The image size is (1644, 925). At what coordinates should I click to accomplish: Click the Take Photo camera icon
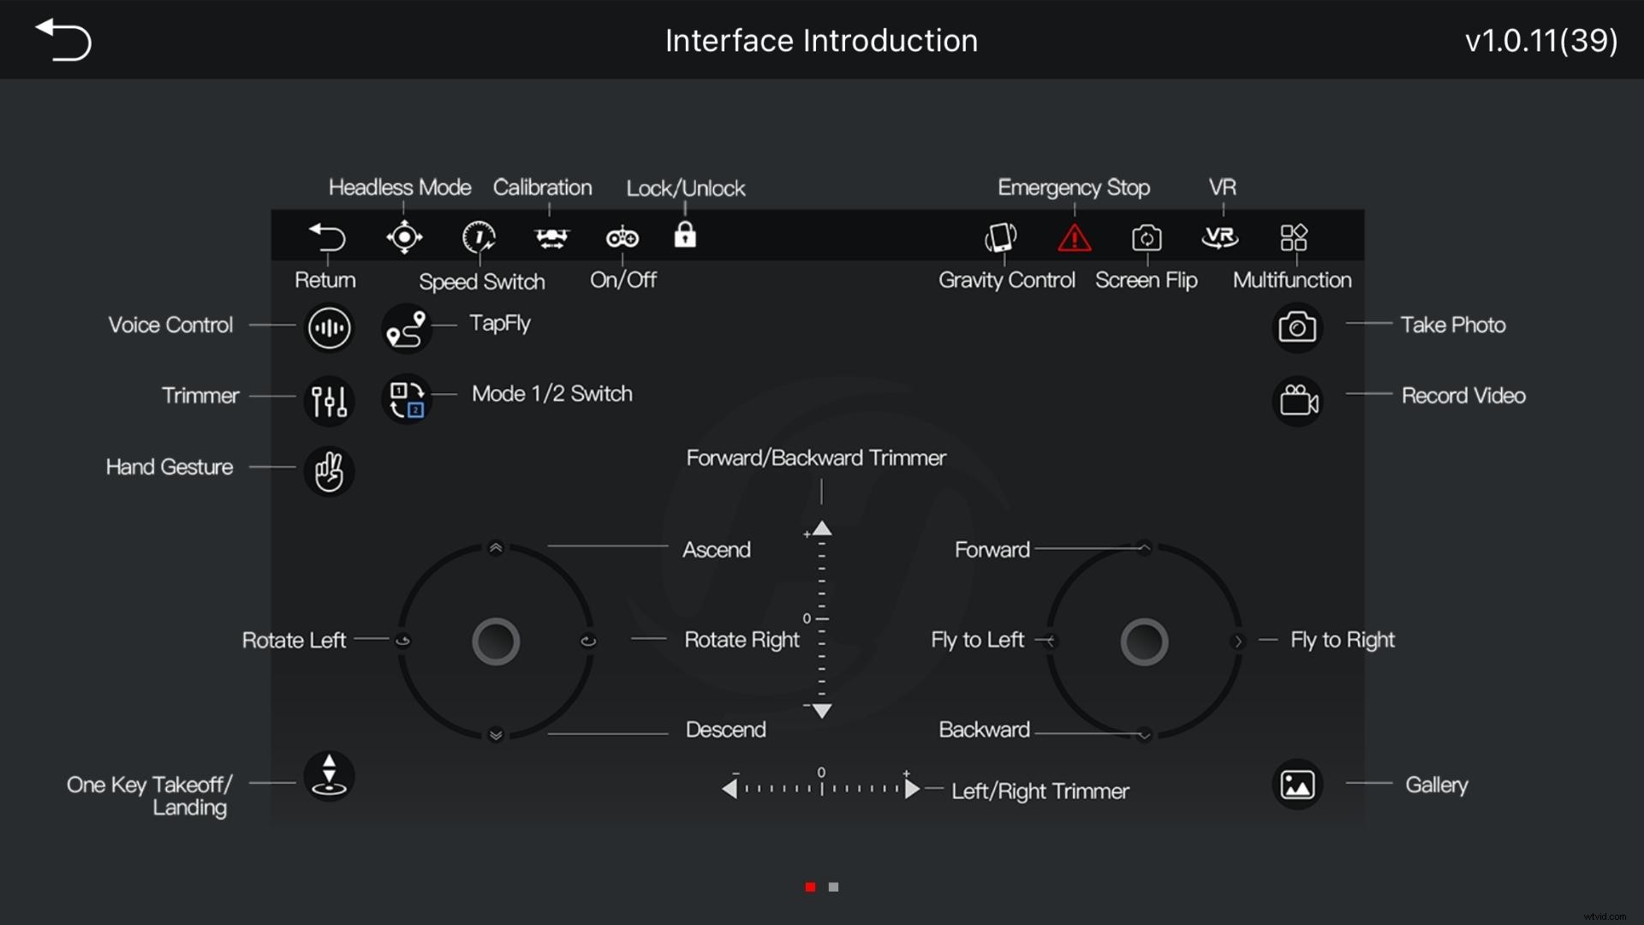click(1298, 327)
